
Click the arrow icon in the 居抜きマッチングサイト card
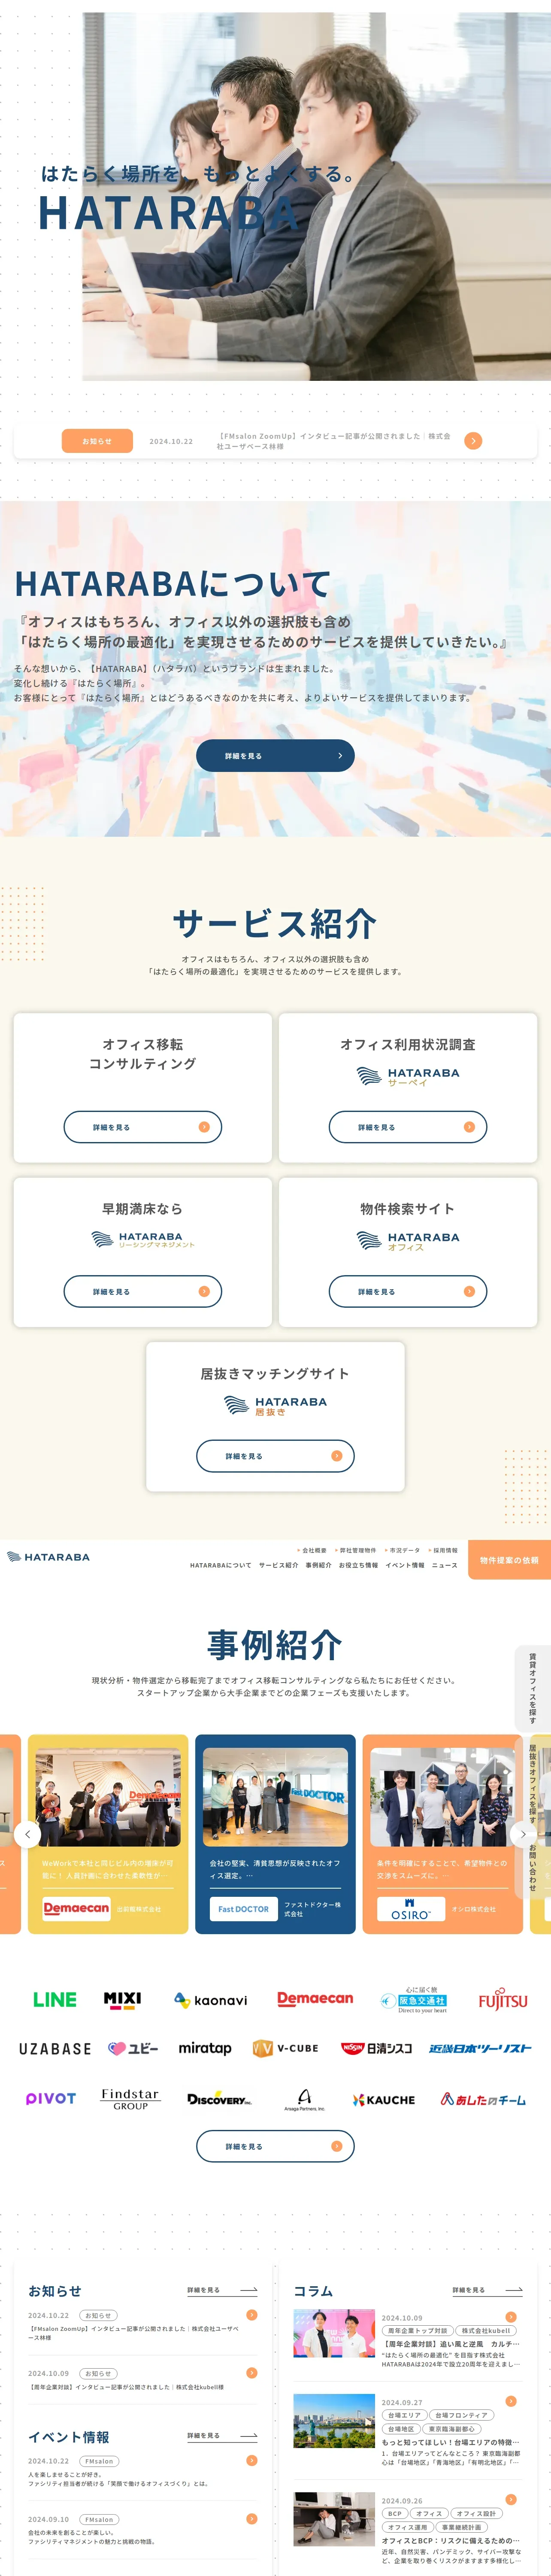click(336, 1456)
